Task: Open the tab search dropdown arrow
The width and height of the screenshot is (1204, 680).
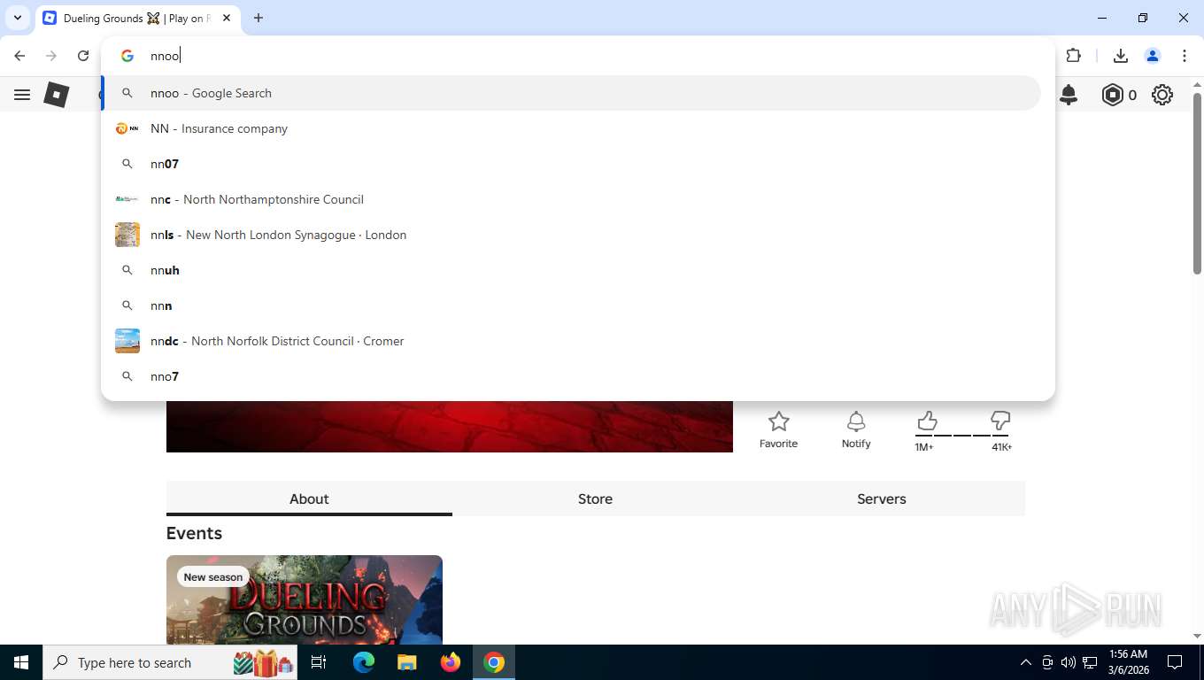Action: (17, 18)
